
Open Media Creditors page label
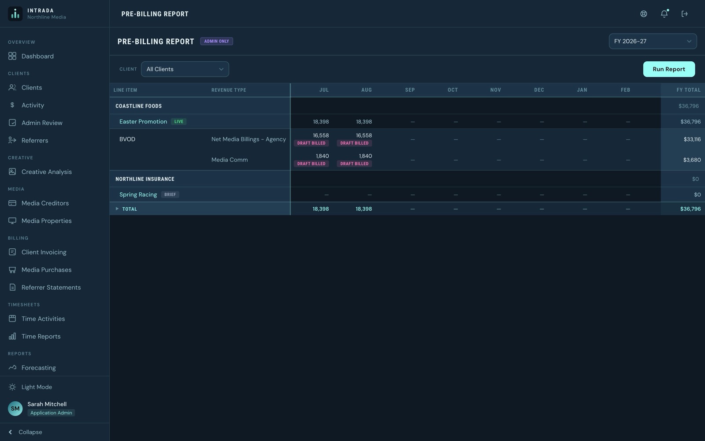coord(45,203)
